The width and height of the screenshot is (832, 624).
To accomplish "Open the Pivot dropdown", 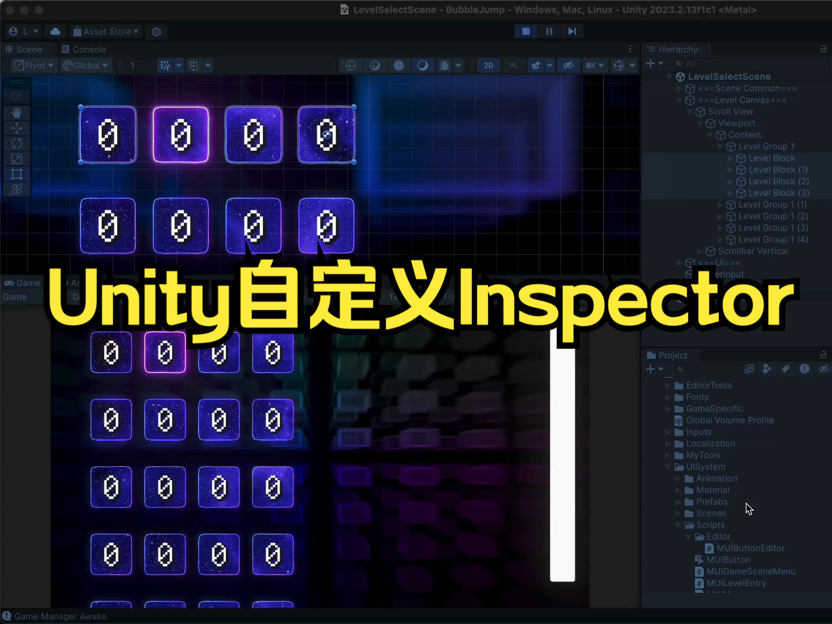I will pos(33,65).
